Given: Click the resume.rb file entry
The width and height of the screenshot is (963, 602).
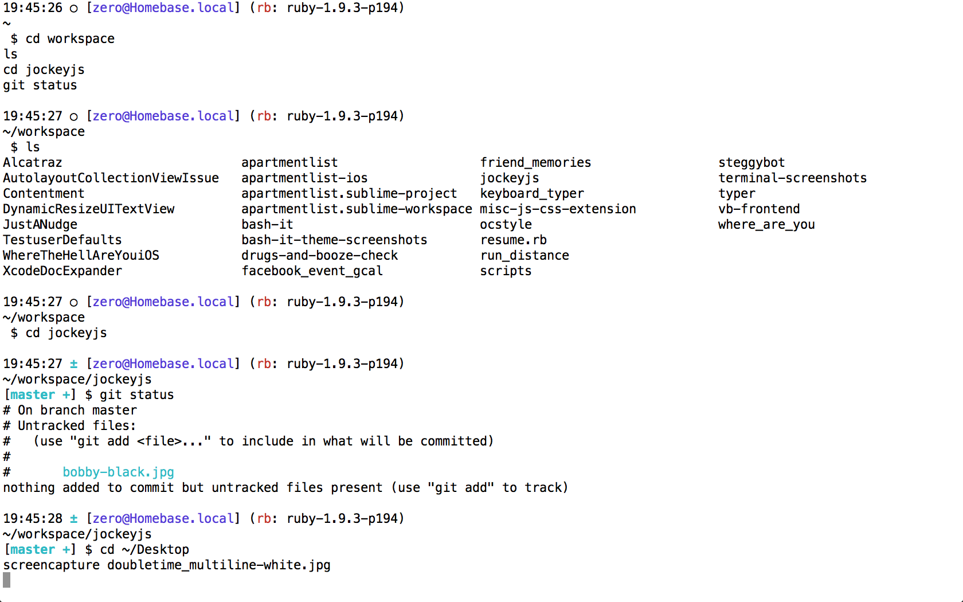Looking at the screenshot, I should tap(513, 240).
